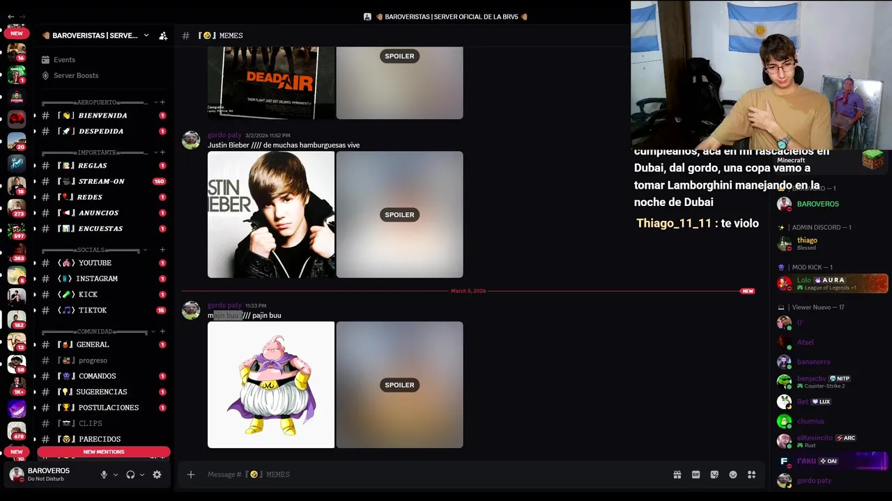Add a channel to the SOCIALS category

point(162,250)
